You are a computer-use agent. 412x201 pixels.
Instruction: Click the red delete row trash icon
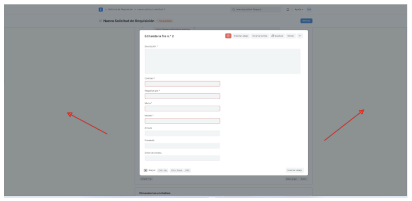coord(228,36)
